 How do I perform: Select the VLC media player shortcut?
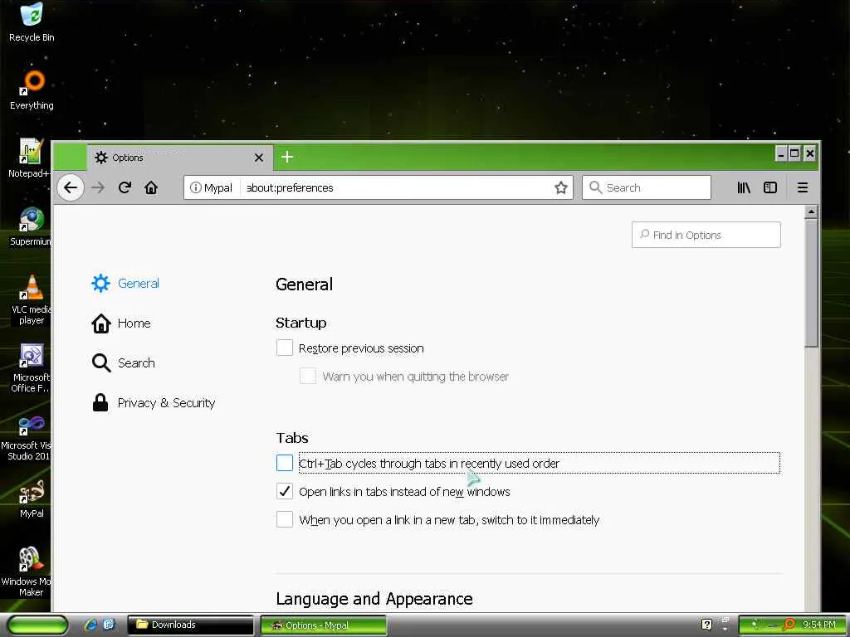31,299
